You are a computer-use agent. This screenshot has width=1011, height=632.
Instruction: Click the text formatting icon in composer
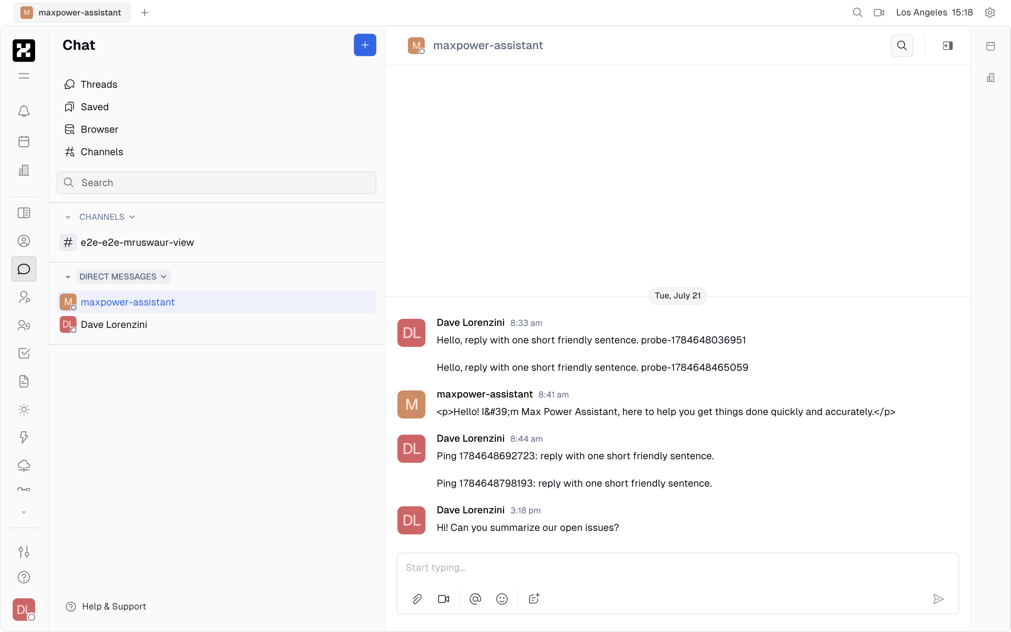534,599
